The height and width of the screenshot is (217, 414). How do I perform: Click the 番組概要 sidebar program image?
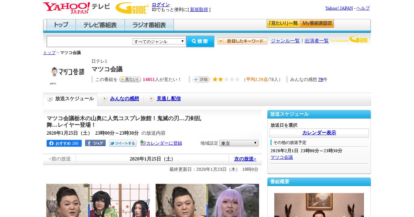(319, 205)
